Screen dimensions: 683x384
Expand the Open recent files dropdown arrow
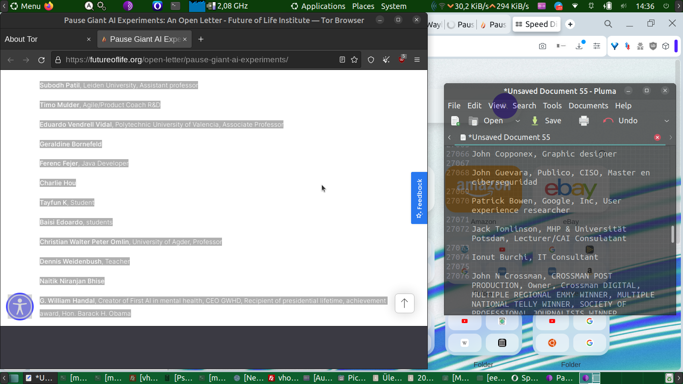pos(518,121)
